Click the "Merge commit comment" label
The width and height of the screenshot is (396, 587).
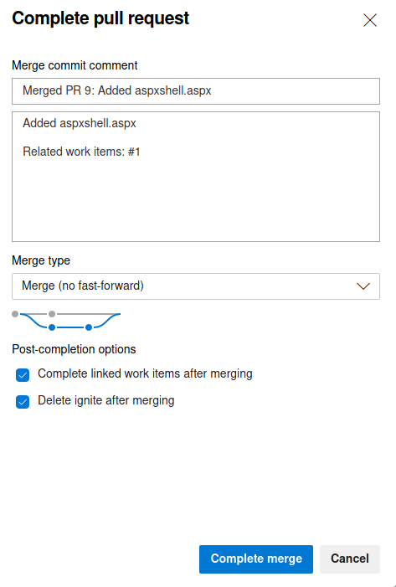coord(75,65)
